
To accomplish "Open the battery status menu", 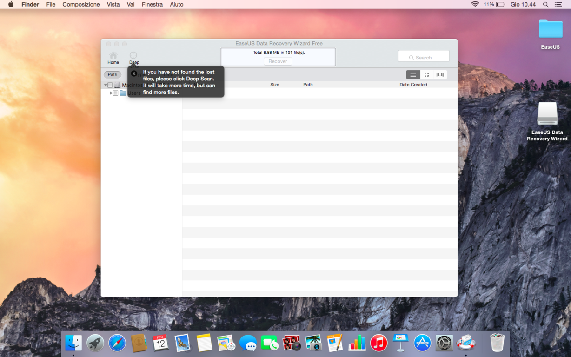I will (494, 4).
